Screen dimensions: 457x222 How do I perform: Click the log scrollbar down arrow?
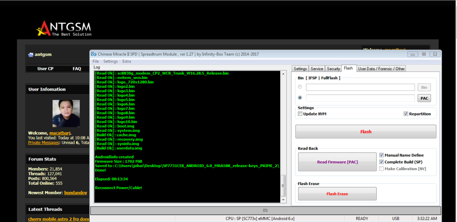[x=283, y=200]
